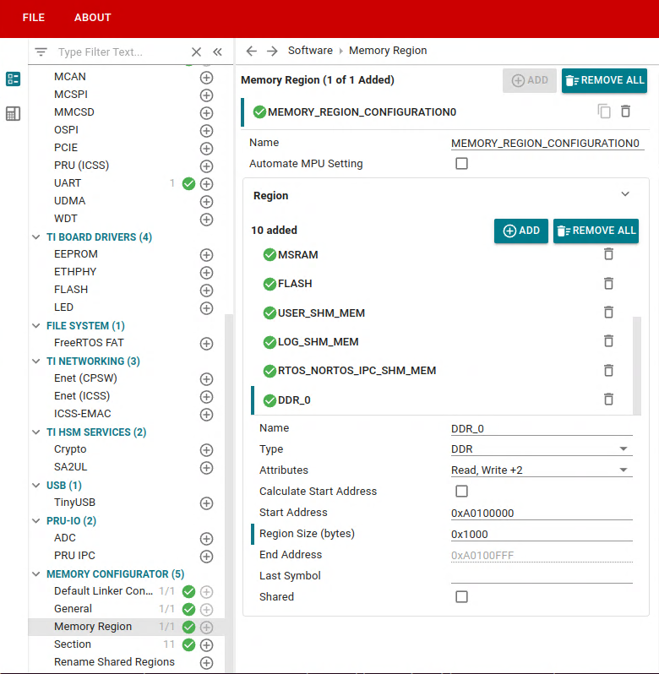Enable Automate MPU Setting checkbox
This screenshot has width=659, height=674.
click(x=461, y=164)
